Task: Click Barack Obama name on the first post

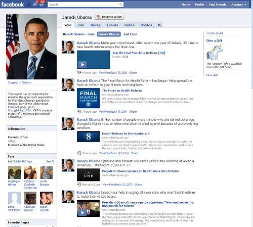Action: [89, 43]
